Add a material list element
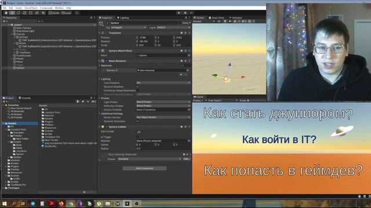 181,75
